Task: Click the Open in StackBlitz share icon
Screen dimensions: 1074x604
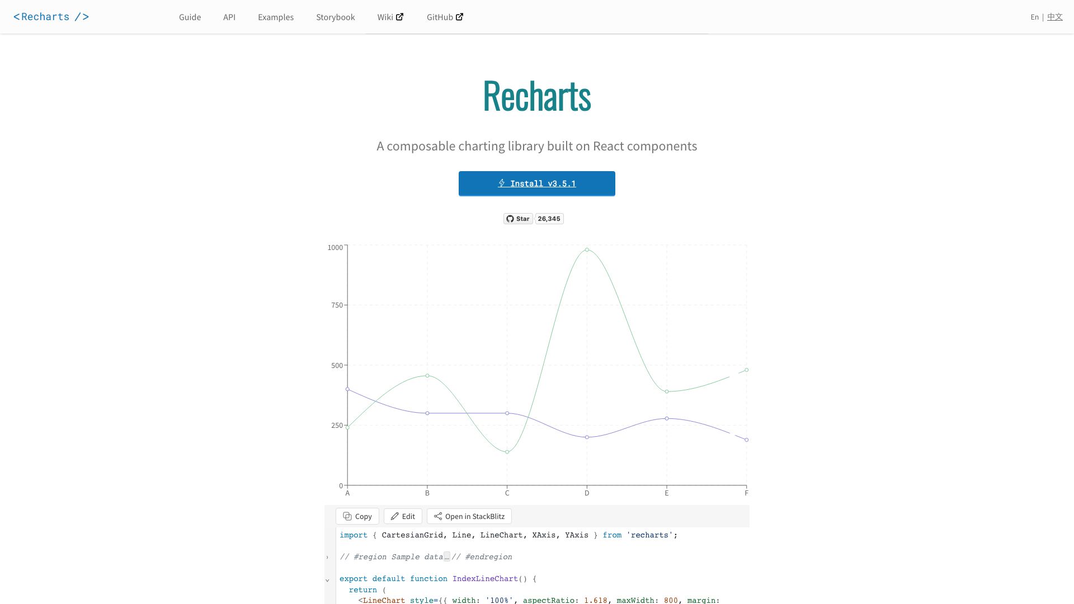Action: [439, 516]
